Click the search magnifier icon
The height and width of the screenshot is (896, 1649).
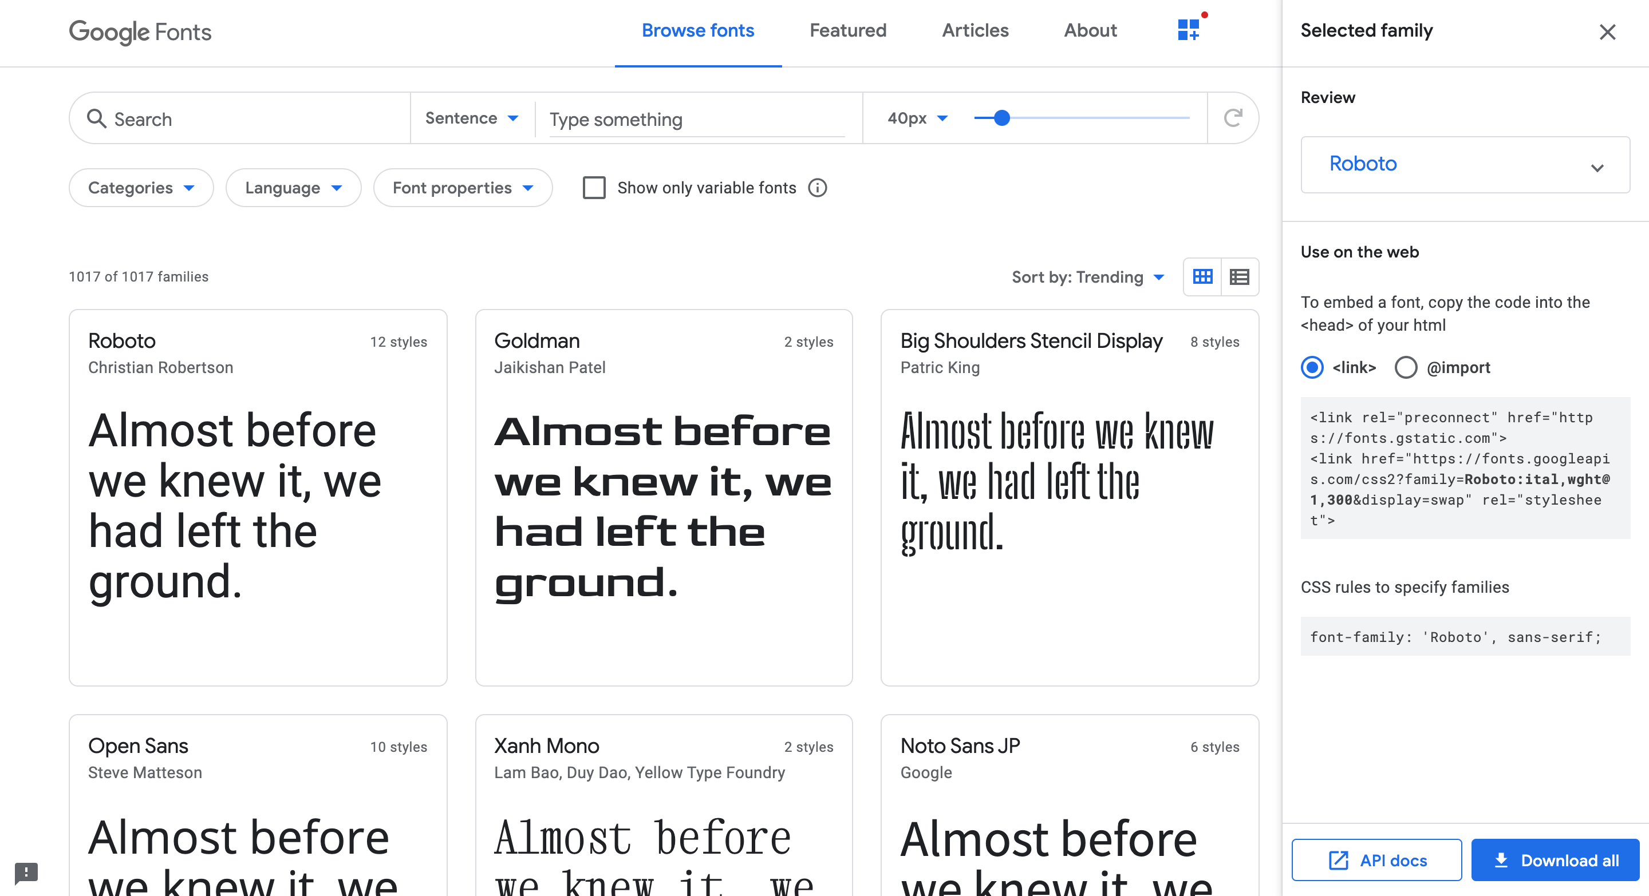tap(97, 118)
